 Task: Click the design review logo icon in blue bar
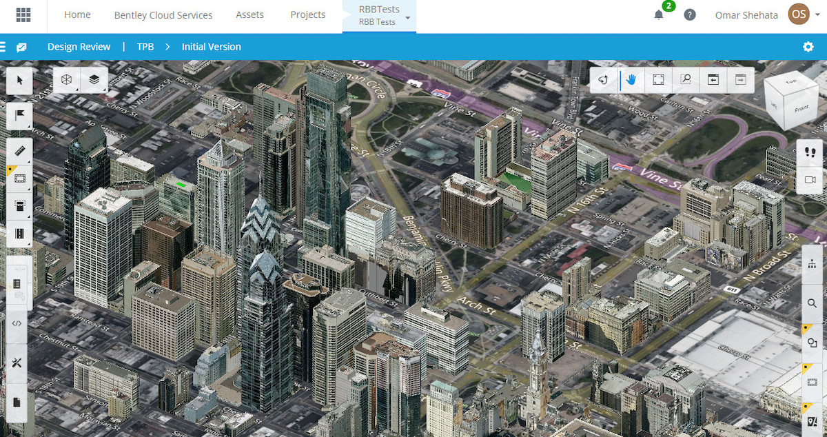click(21, 47)
